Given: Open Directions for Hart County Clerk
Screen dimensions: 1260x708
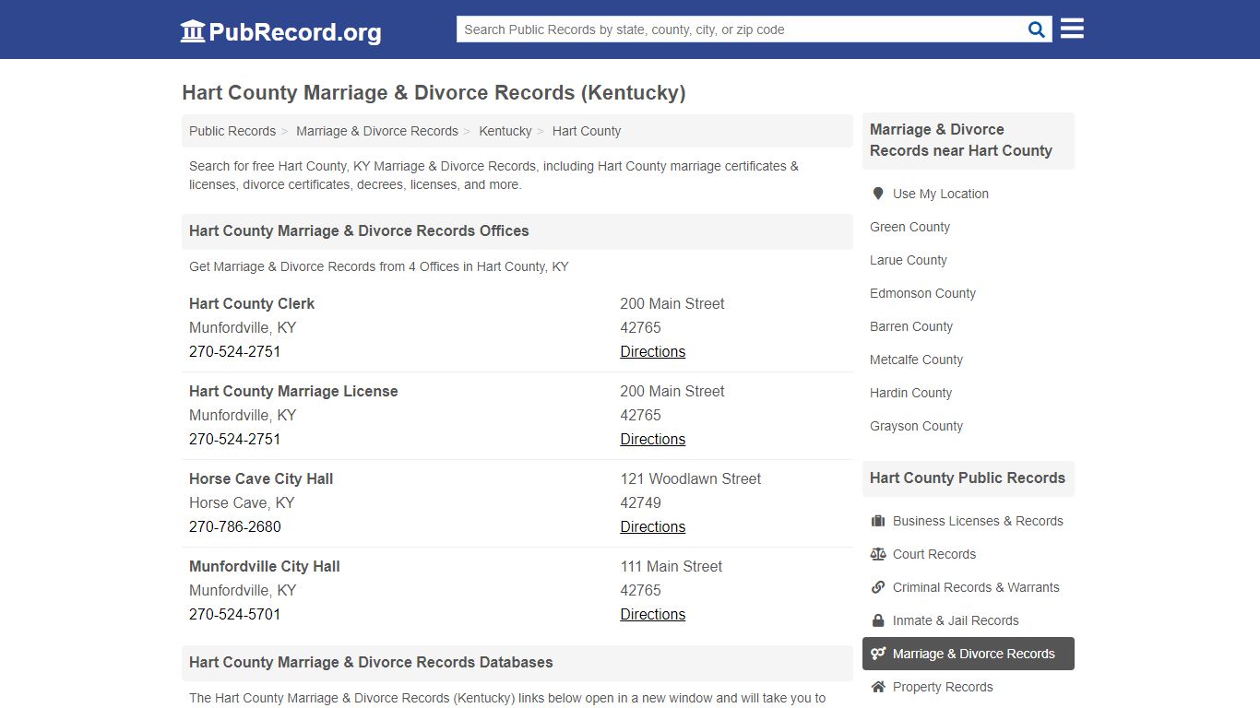Looking at the screenshot, I should click(x=653, y=351).
